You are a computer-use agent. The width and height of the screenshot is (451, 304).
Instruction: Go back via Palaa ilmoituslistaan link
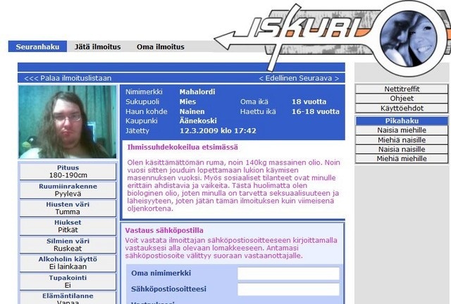pyautogui.click(x=68, y=78)
